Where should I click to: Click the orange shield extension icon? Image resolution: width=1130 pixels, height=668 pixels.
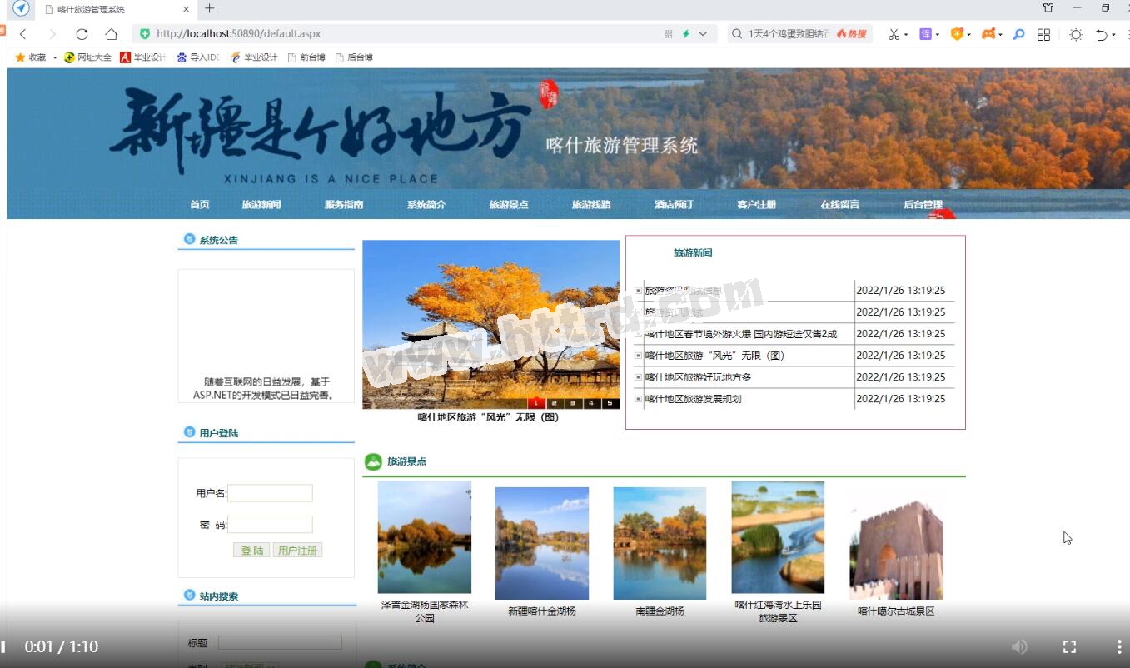957,34
